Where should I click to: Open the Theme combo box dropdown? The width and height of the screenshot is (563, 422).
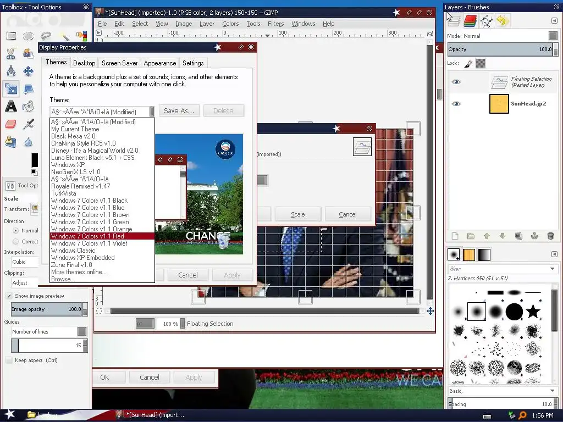pyautogui.click(x=152, y=112)
